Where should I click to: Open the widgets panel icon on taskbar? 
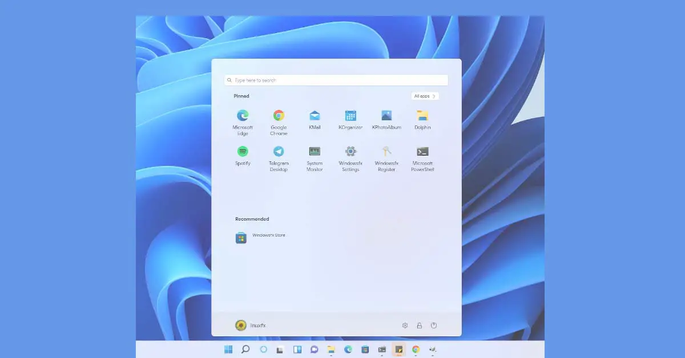point(297,349)
